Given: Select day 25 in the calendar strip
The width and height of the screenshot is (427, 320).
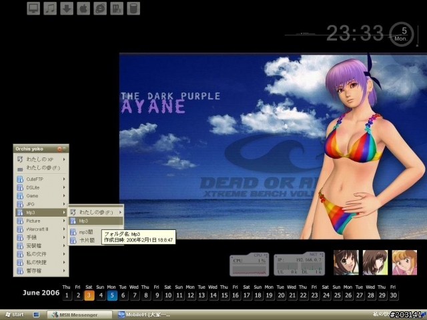Looking at the screenshot, I should pyautogui.click(x=337, y=295).
